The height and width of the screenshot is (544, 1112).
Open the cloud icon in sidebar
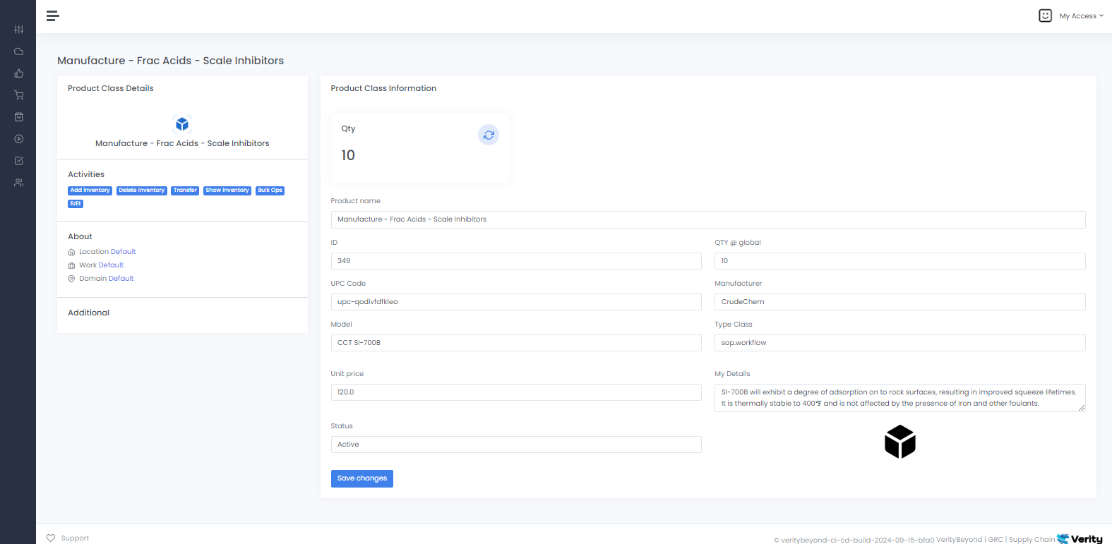(x=19, y=52)
